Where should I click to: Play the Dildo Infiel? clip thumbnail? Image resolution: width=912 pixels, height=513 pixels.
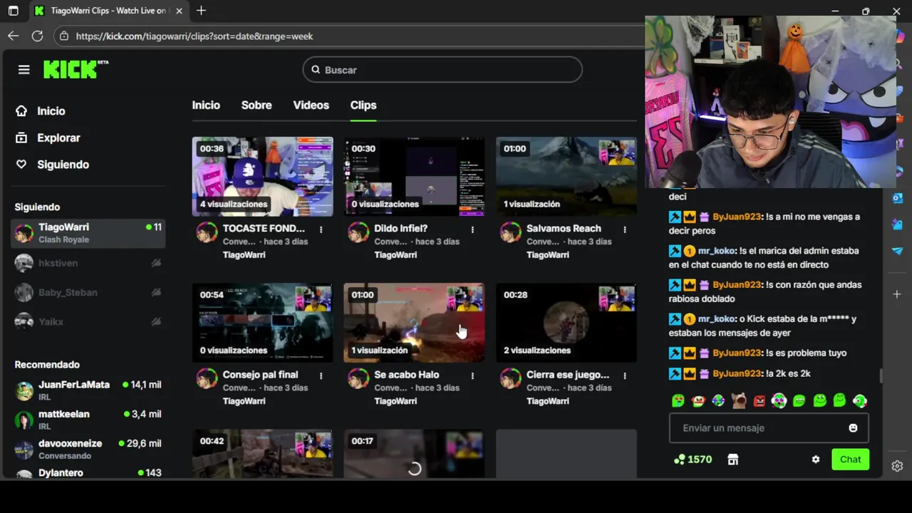click(x=414, y=177)
